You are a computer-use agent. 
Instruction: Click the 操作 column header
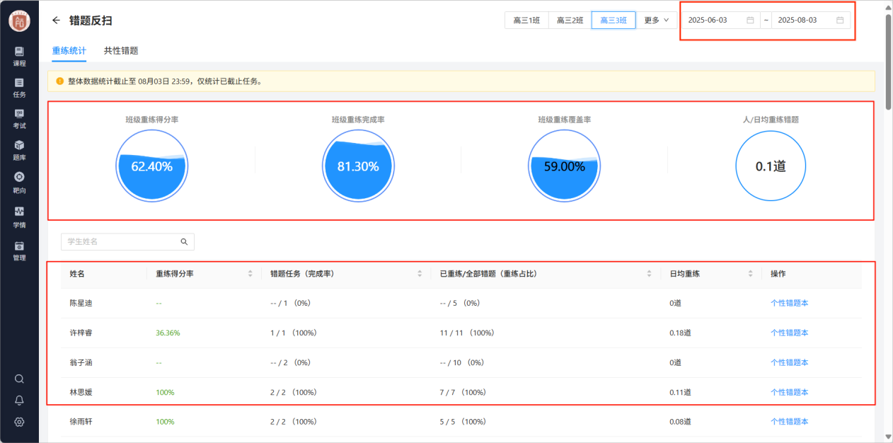[778, 274]
